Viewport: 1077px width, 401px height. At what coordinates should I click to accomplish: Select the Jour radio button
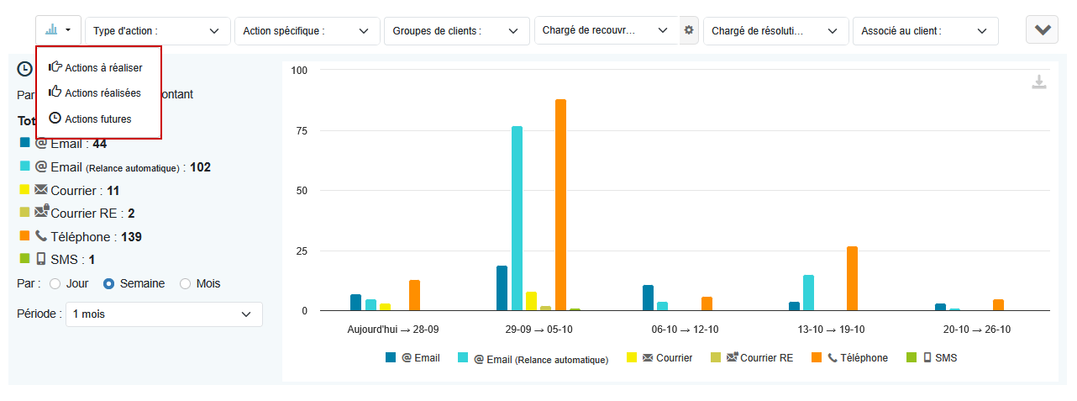[55, 284]
